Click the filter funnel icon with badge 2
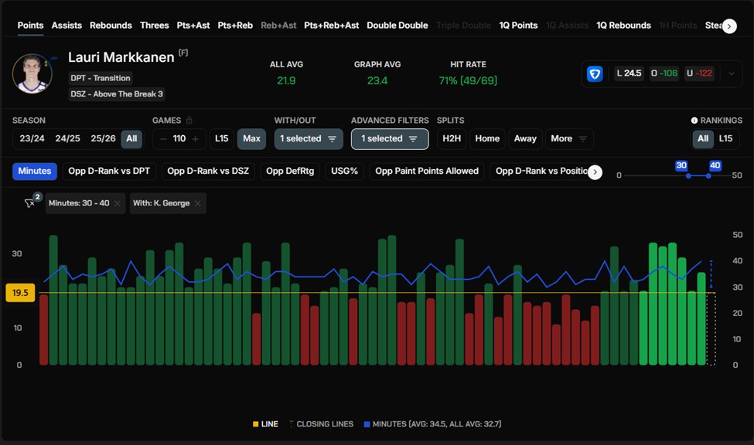 [29, 203]
